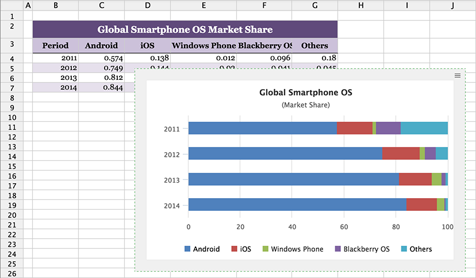Click the Period header cell
476x278 pixels.
tap(55, 45)
